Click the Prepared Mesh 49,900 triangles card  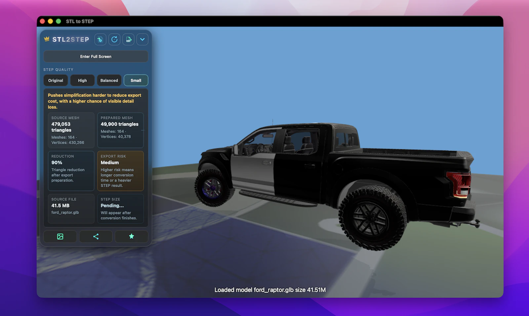(x=120, y=130)
